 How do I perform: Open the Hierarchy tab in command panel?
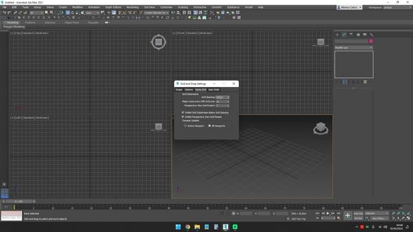pyautogui.click(x=351, y=35)
